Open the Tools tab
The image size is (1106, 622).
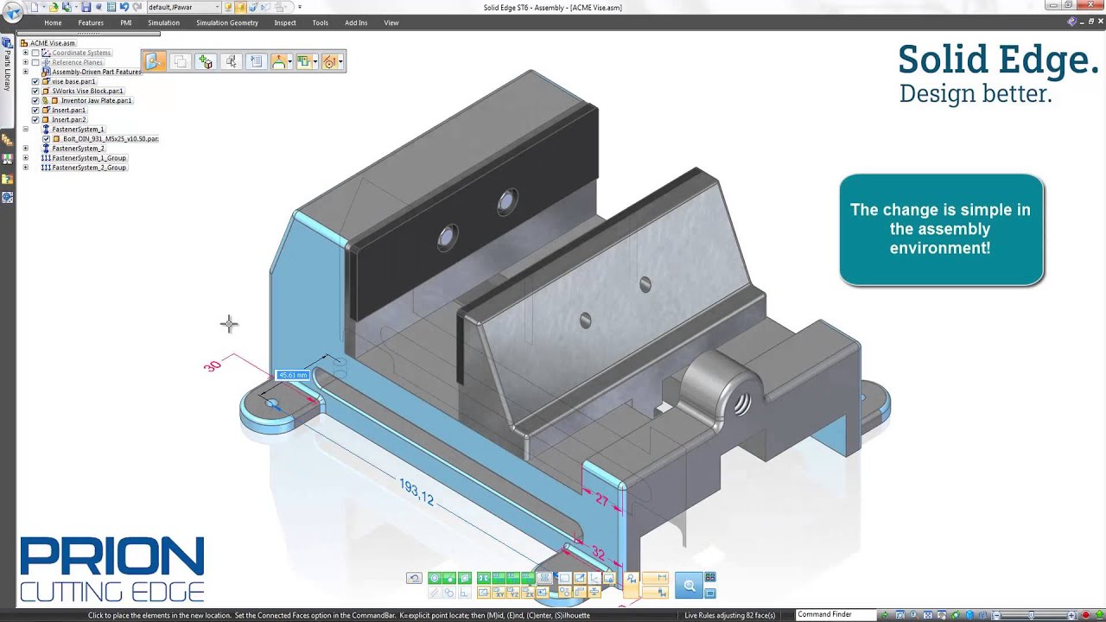(321, 23)
